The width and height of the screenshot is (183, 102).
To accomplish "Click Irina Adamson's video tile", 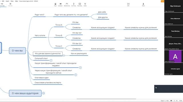I will click(174, 19).
